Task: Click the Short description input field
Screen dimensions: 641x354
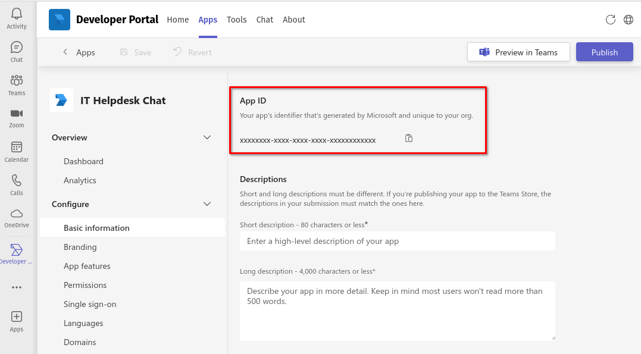Action: tap(398, 241)
